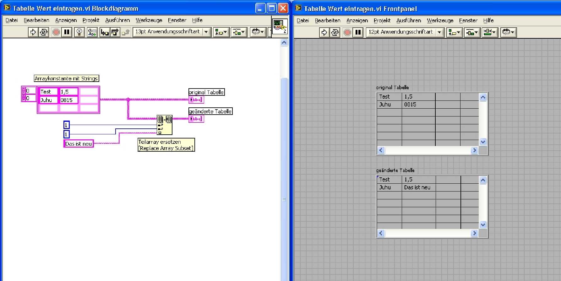Click the Step Over icon
Viewport: 561px width, 281px height.
115,32
